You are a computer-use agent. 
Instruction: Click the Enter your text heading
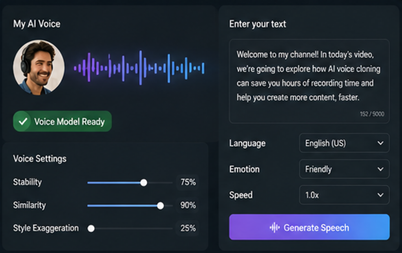(258, 24)
